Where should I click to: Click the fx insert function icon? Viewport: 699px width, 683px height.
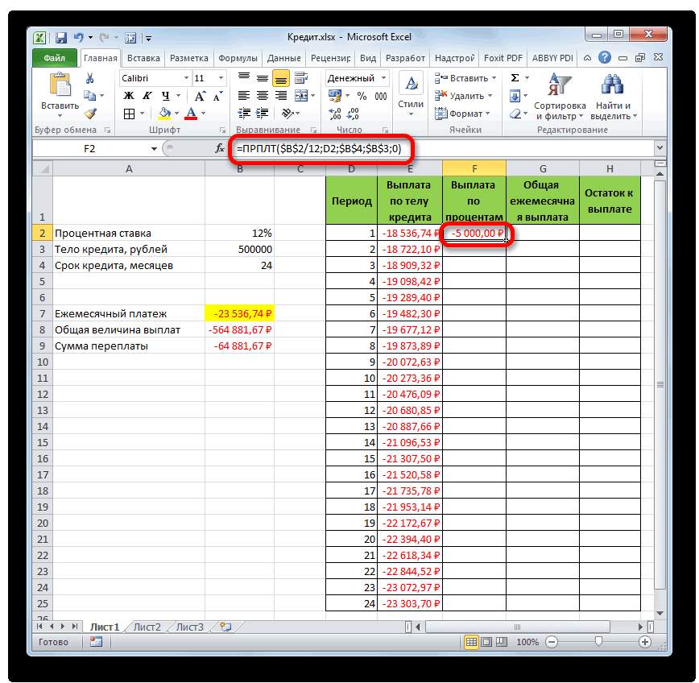coord(219,148)
